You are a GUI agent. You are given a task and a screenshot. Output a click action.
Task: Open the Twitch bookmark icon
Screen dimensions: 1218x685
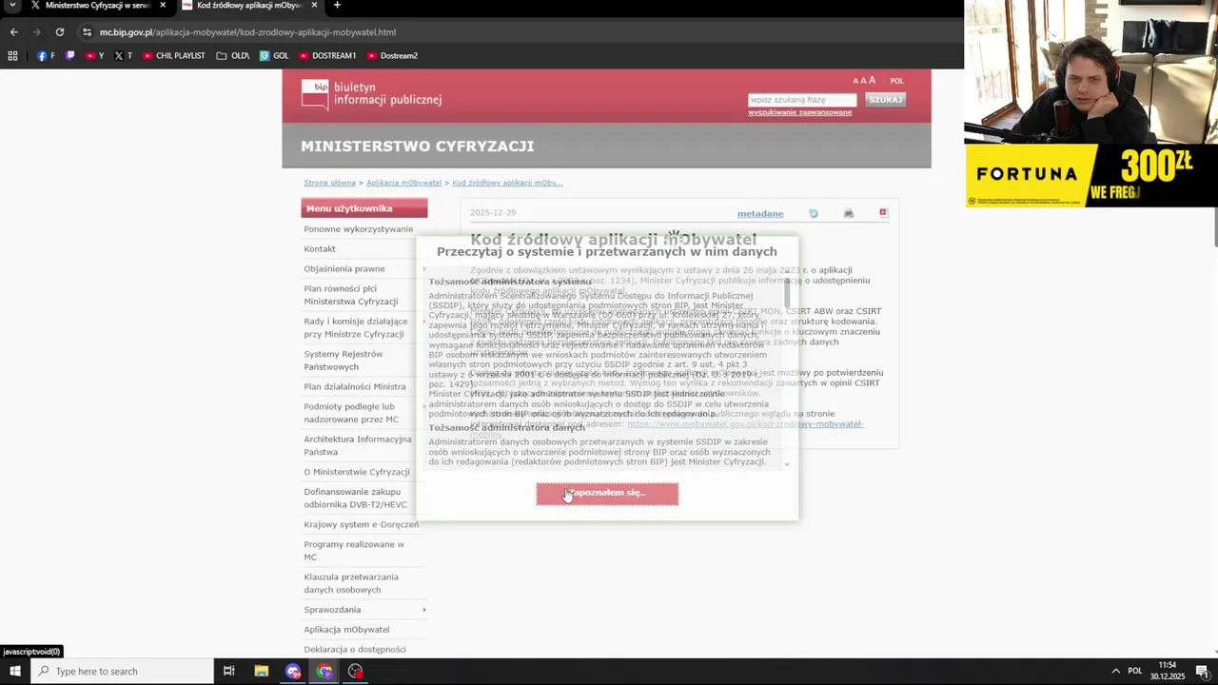69,56
